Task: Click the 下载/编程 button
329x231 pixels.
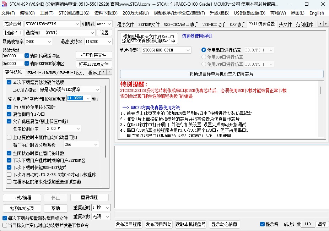Action: 22,197
